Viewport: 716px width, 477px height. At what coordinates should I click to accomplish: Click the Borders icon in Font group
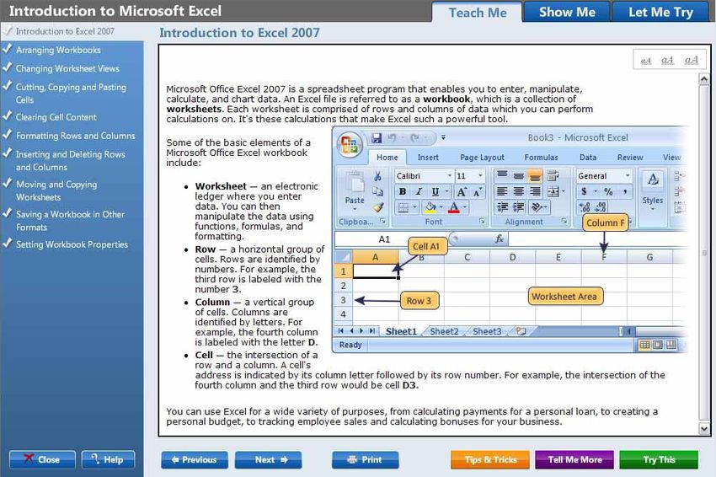403,208
